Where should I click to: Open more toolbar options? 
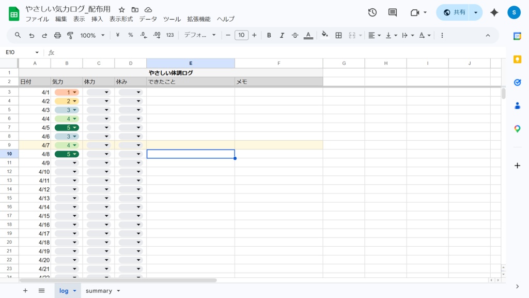(442, 35)
